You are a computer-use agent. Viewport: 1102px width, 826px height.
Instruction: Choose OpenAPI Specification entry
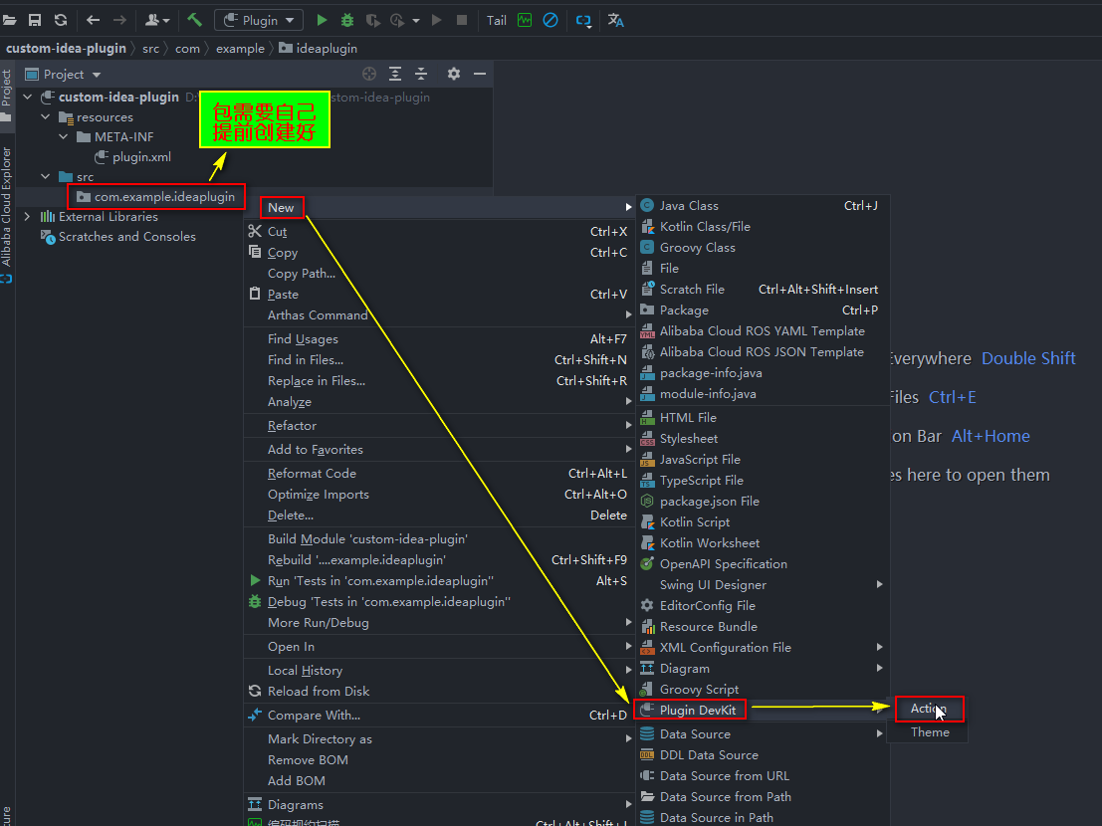coord(763,564)
